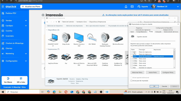
Task: Click Atualize seu Plano button
Action: coord(31,7)
